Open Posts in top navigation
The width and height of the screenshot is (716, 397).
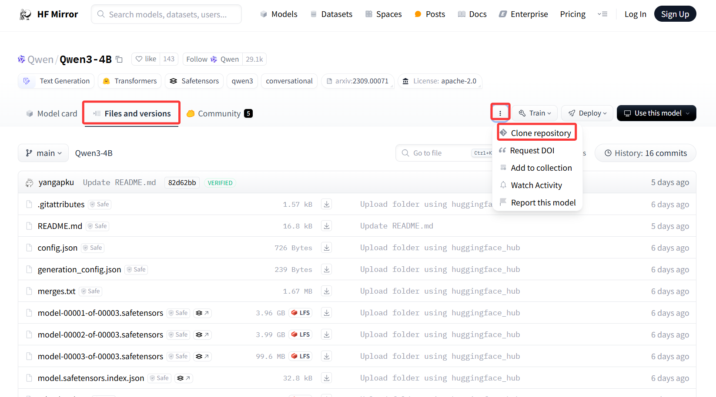430,14
